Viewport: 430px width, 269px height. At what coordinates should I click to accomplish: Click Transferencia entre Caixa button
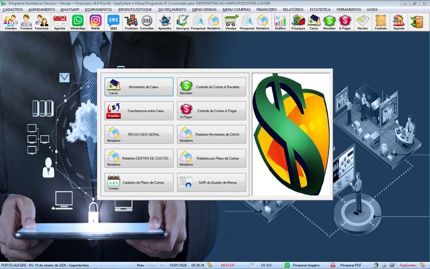[139, 111]
